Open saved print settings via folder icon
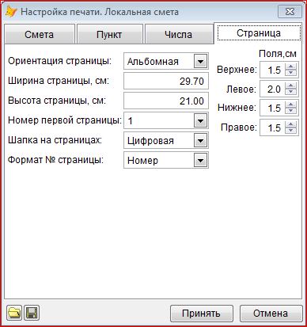The image size is (307, 327). [x=14, y=314]
